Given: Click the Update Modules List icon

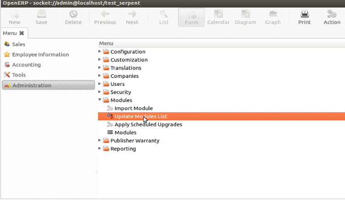Looking at the screenshot, I should [110, 116].
